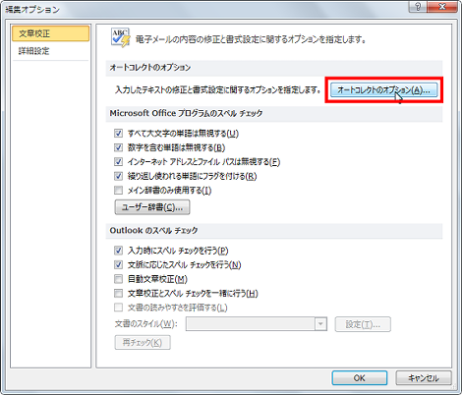Uncheck 繰り返し使われる単語にフラグを付ける
The height and width of the screenshot is (395, 462).
tap(118, 176)
